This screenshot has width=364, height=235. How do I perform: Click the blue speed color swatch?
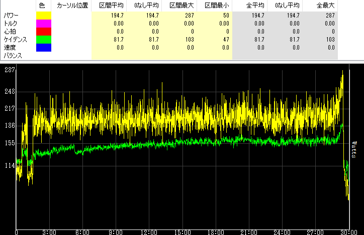pyautogui.click(x=44, y=48)
